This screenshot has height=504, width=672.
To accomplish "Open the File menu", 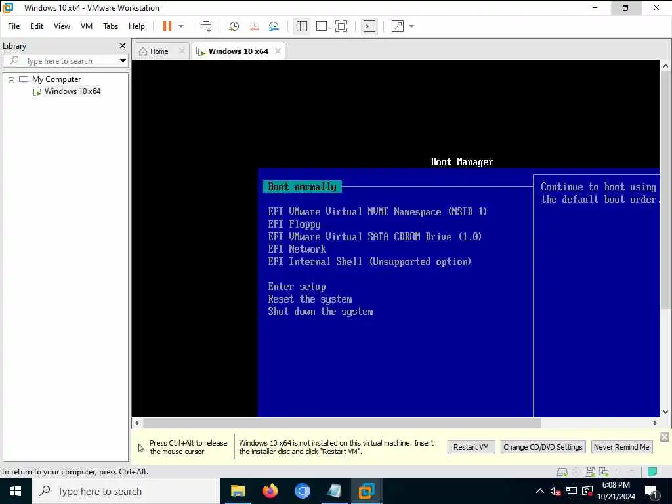I will [x=14, y=26].
